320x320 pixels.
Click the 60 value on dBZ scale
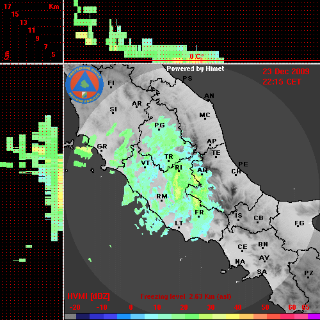click(x=292, y=307)
